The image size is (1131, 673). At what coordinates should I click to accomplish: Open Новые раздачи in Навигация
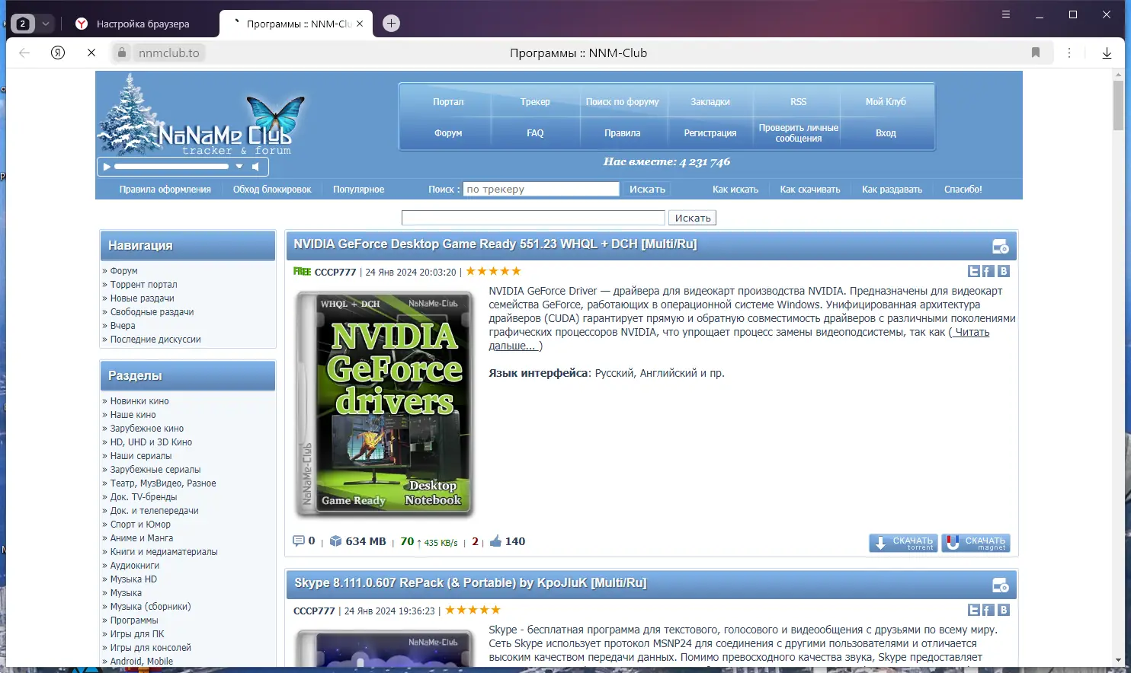tap(142, 298)
